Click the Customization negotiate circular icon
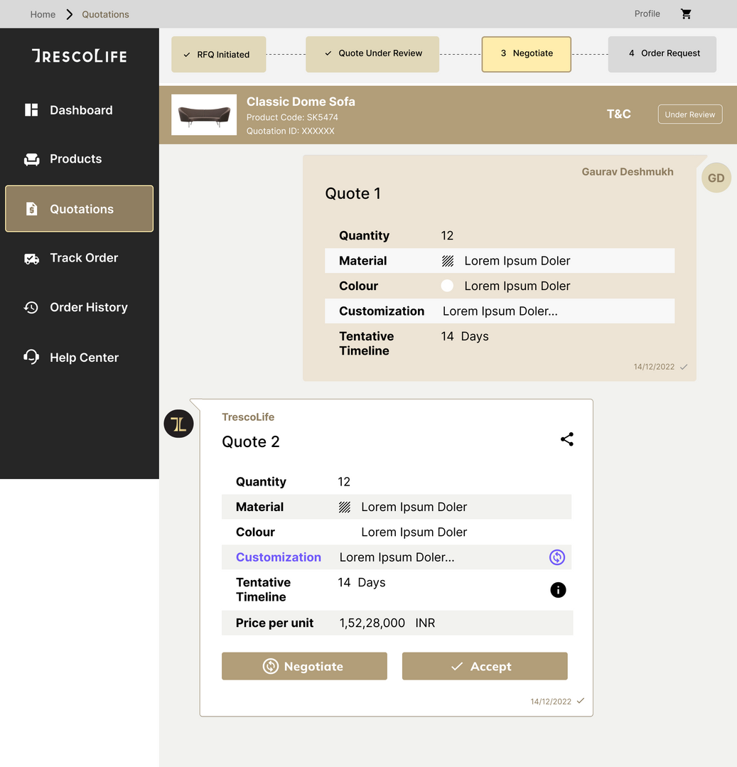The height and width of the screenshot is (767, 737). tap(557, 557)
